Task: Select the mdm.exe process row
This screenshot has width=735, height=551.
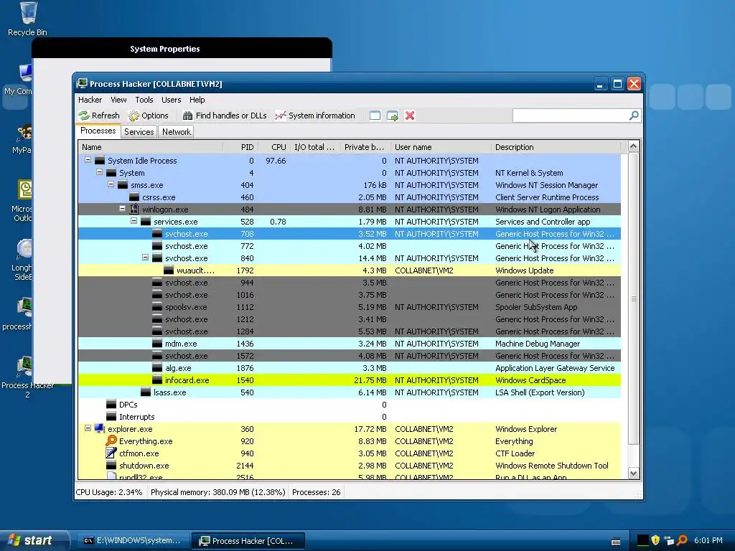Action: click(x=350, y=344)
